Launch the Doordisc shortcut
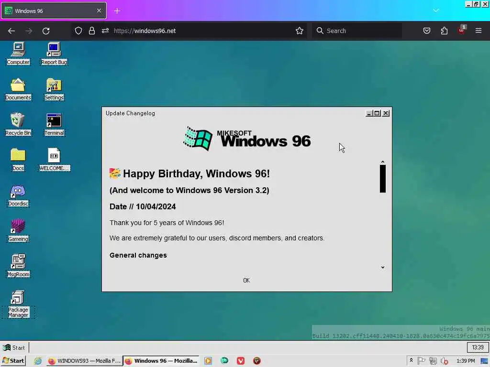The height and width of the screenshot is (367, 490). point(18,195)
